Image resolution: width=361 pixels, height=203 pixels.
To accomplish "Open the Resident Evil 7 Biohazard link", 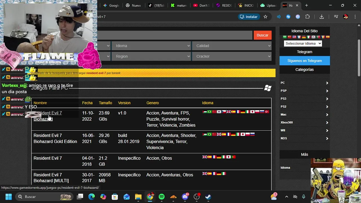I will [48, 116].
